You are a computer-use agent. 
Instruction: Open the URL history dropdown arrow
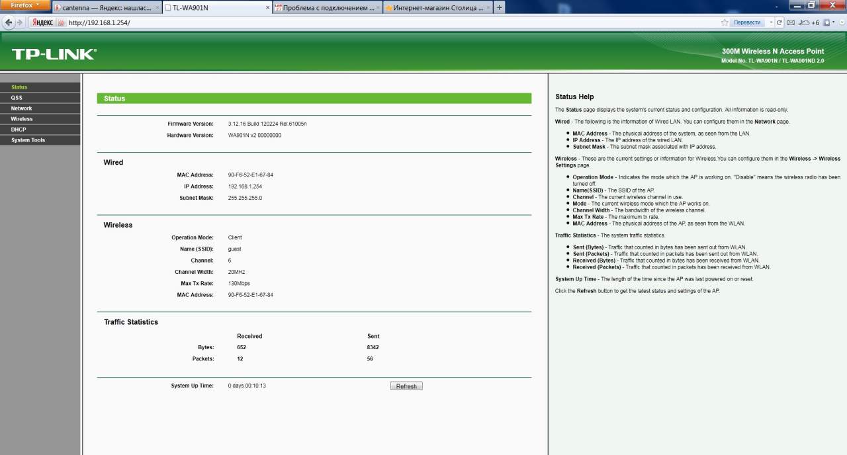(x=770, y=22)
